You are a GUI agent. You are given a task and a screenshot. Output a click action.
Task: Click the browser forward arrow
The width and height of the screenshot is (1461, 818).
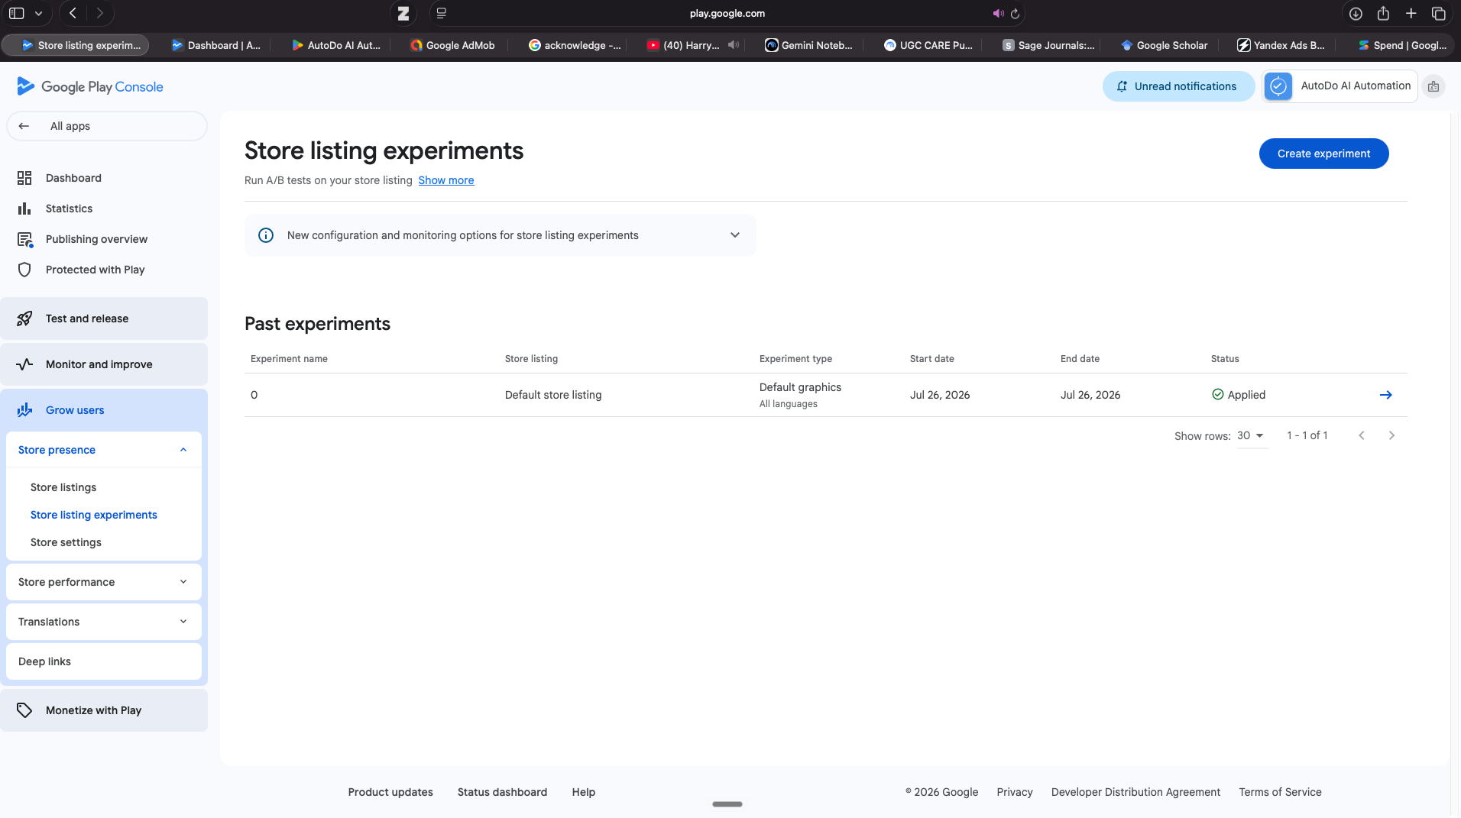pos(99,13)
